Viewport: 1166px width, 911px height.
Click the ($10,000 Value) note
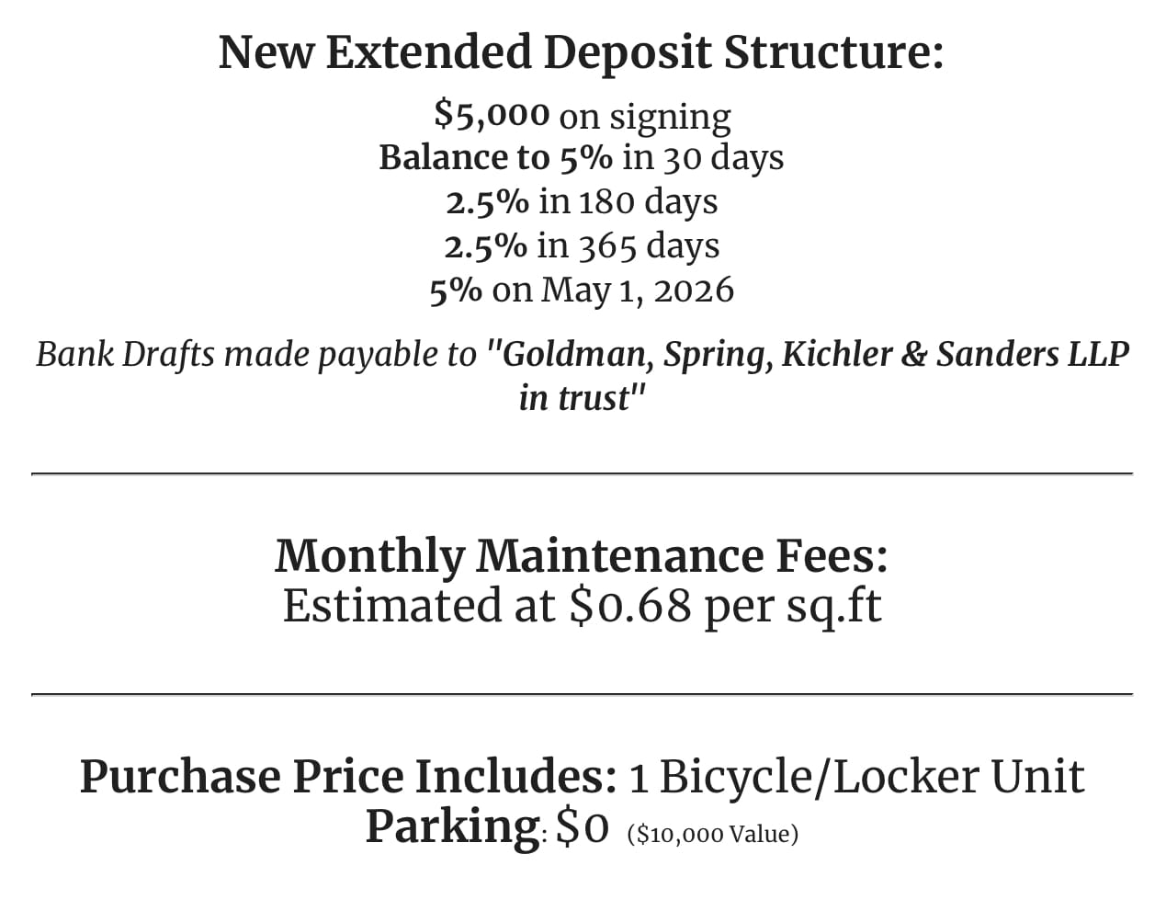point(713,834)
